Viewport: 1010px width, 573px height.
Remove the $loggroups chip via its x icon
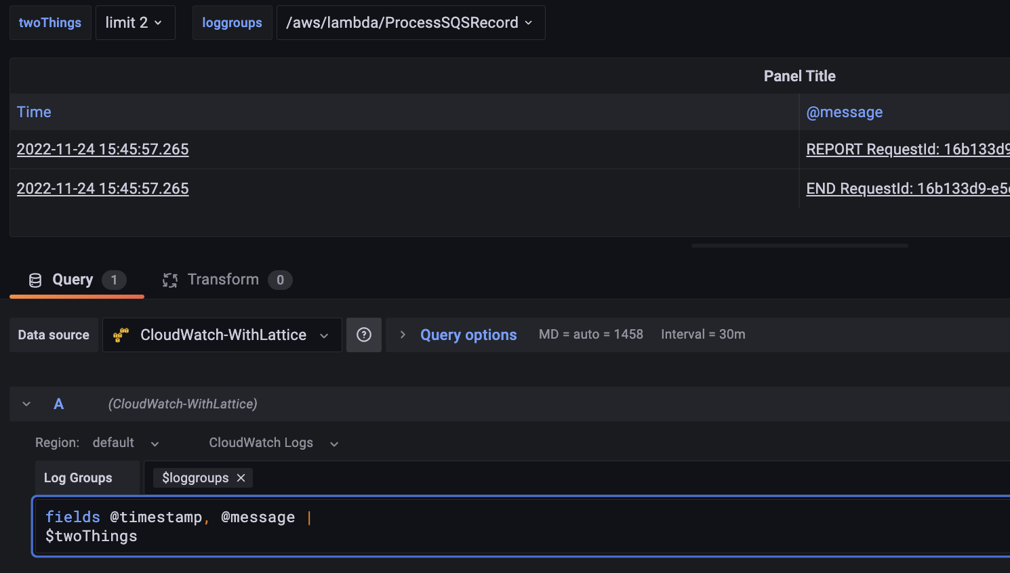[241, 477]
